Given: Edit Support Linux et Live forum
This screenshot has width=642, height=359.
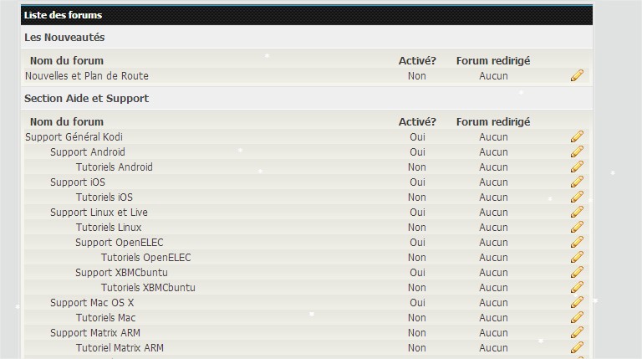Looking at the screenshot, I should point(577,212).
